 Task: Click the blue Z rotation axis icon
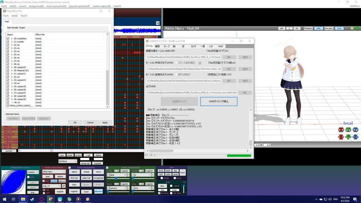pyautogui.click(x=355, y=130)
